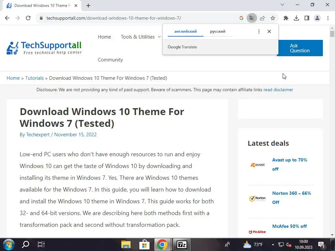The height and width of the screenshot is (251, 335).
Task: Open Norton 360 – 66% Off deal
Action: (x=291, y=198)
